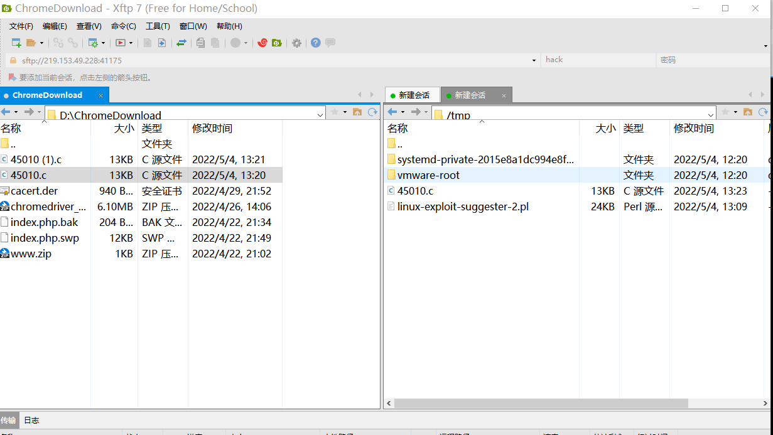Open the 编辑(E) menu
This screenshot has width=773, height=435.
tap(55, 26)
